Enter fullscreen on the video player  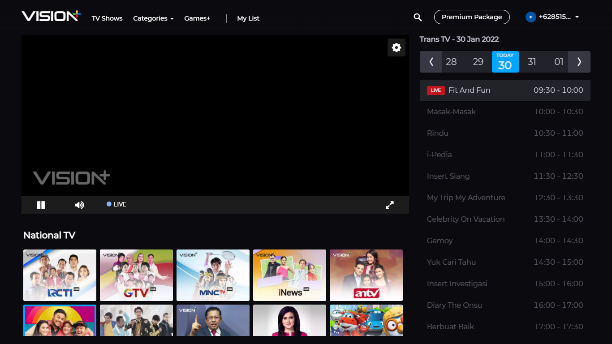[389, 205]
